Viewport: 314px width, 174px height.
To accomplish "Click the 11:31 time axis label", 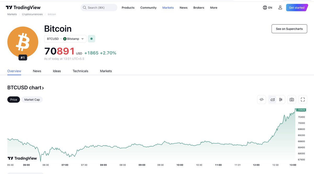I will point(238,165).
